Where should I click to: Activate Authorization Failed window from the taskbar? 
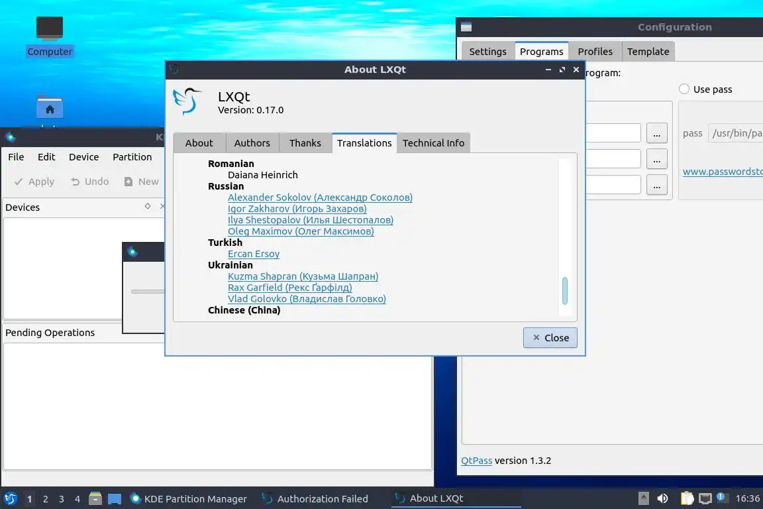point(316,499)
